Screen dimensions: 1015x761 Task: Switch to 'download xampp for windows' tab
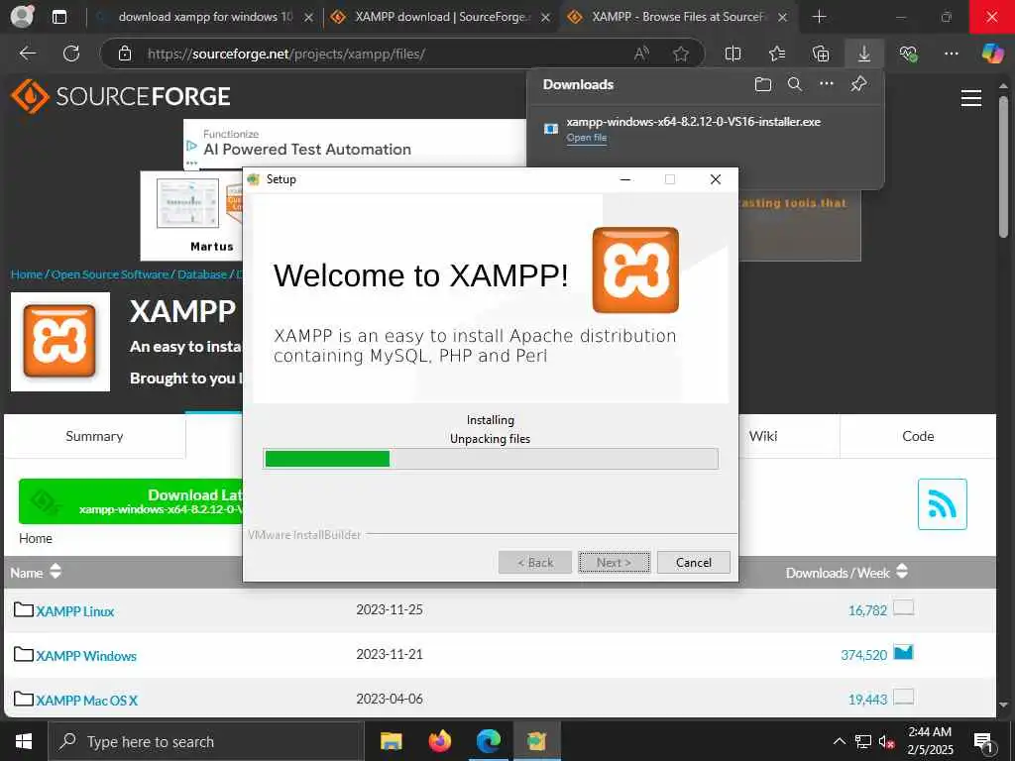coord(205,17)
